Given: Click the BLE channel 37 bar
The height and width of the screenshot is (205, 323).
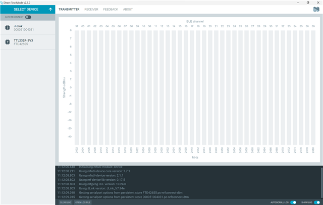Looking at the screenshot, I should [x=77, y=86].
